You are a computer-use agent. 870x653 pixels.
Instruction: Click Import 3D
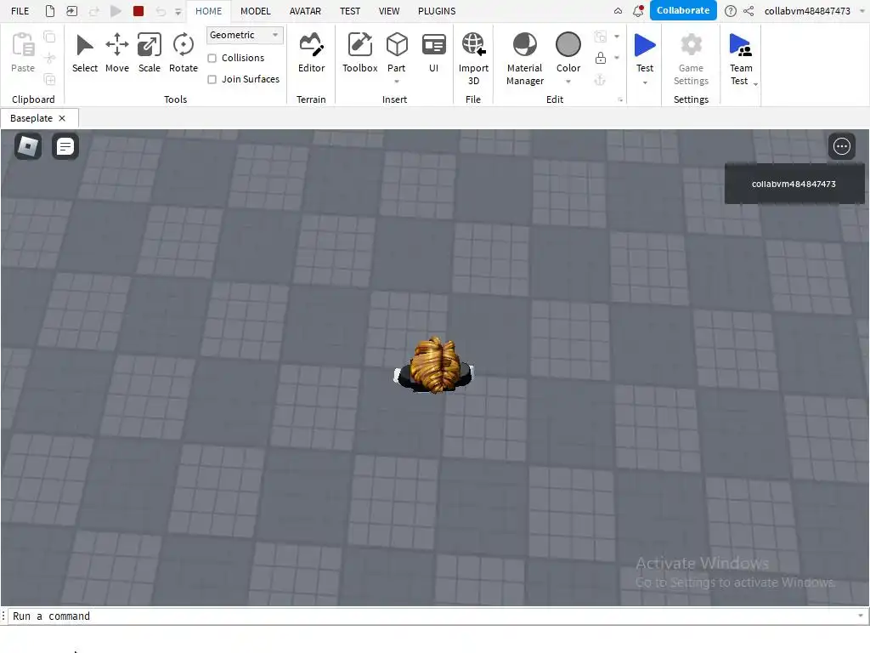pyautogui.click(x=473, y=59)
